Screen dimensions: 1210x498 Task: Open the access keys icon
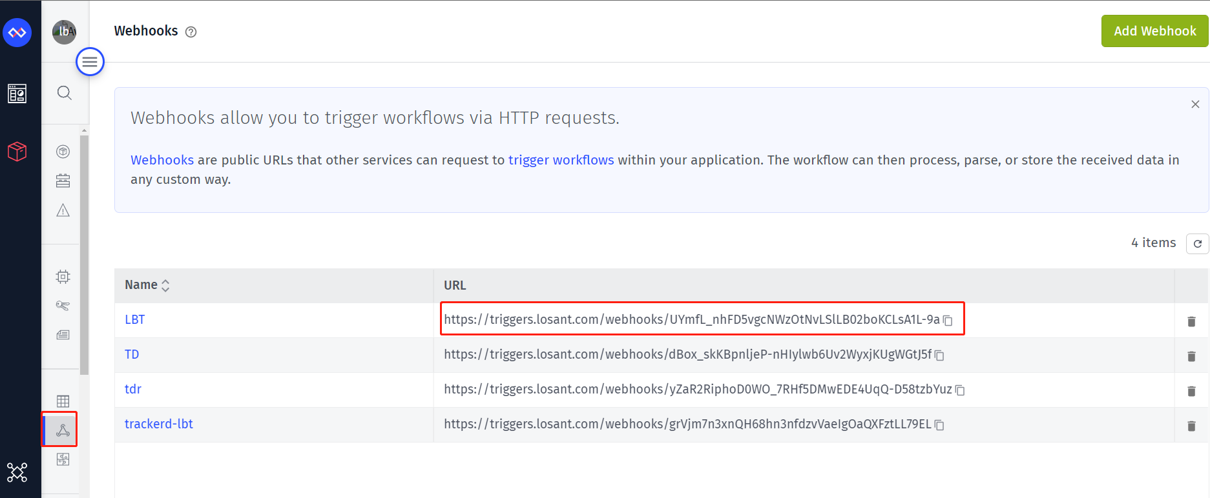[63, 306]
